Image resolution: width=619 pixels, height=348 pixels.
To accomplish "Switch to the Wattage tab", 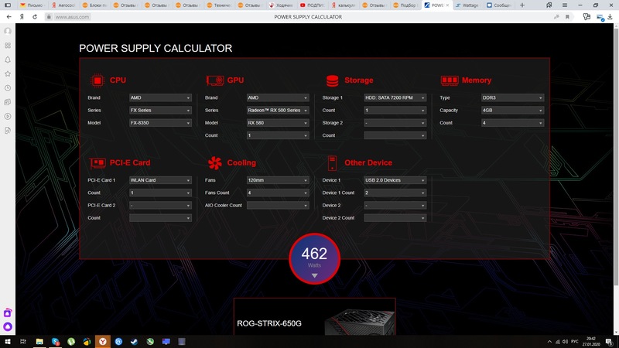I will (x=468, y=5).
